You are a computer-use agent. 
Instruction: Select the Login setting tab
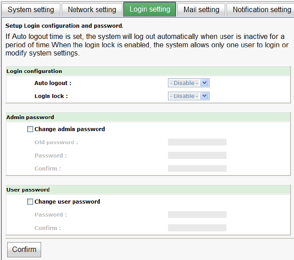tap(150, 9)
